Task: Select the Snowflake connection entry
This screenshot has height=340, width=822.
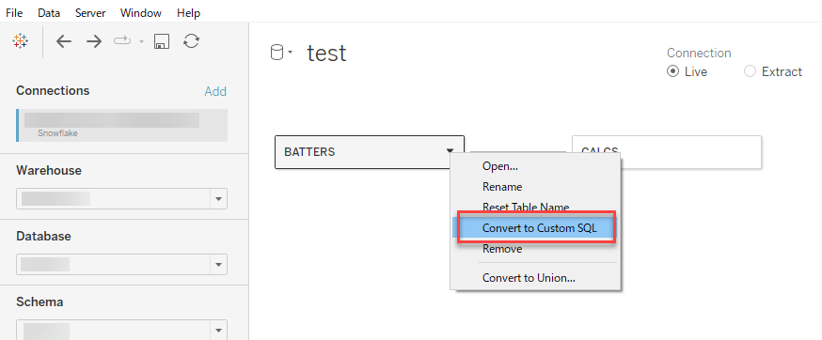Action: (x=122, y=125)
